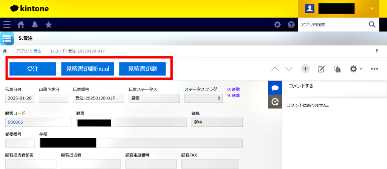The image size is (387, 169).
Task: Open app settings gear dropdown in record toolbar
Action: [356, 69]
